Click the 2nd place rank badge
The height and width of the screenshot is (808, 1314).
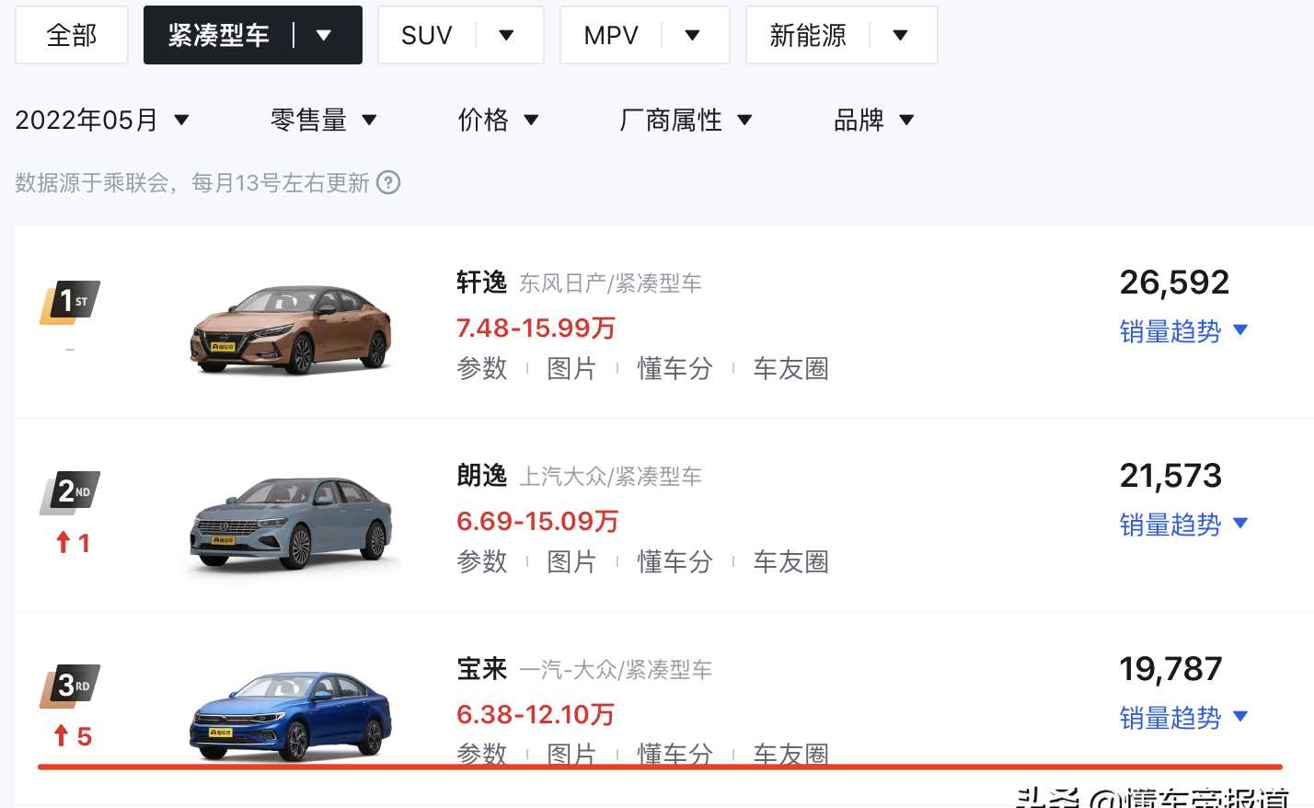[70, 492]
